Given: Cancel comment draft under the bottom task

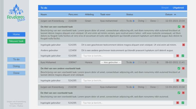Looking at the screenshot, I should (x=177, y=103).
